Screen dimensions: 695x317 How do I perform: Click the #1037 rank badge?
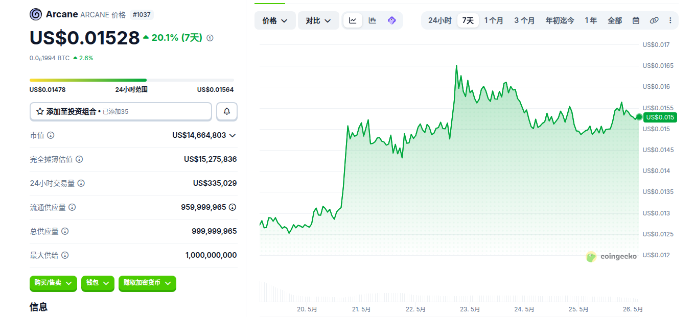point(142,15)
